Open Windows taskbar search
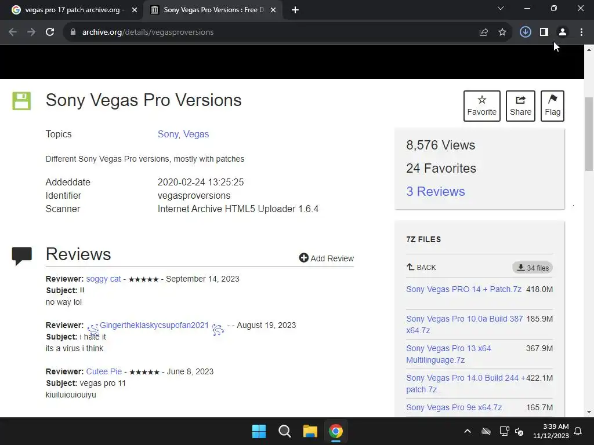This screenshot has height=445, width=594. click(x=284, y=431)
